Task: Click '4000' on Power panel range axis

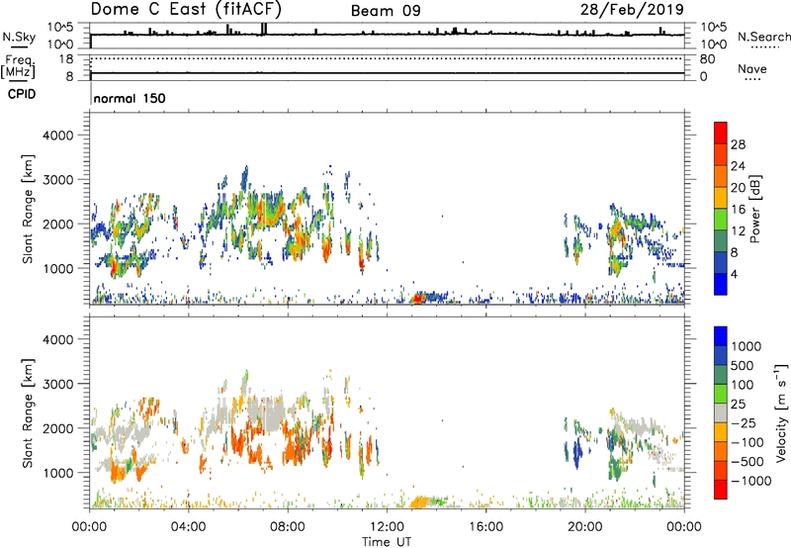Action: coord(57,136)
